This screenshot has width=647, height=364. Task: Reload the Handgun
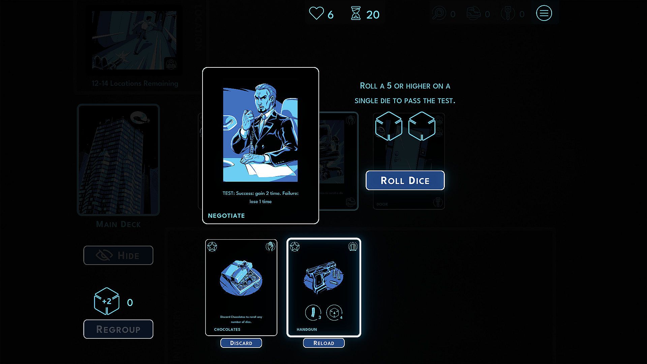(323, 343)
